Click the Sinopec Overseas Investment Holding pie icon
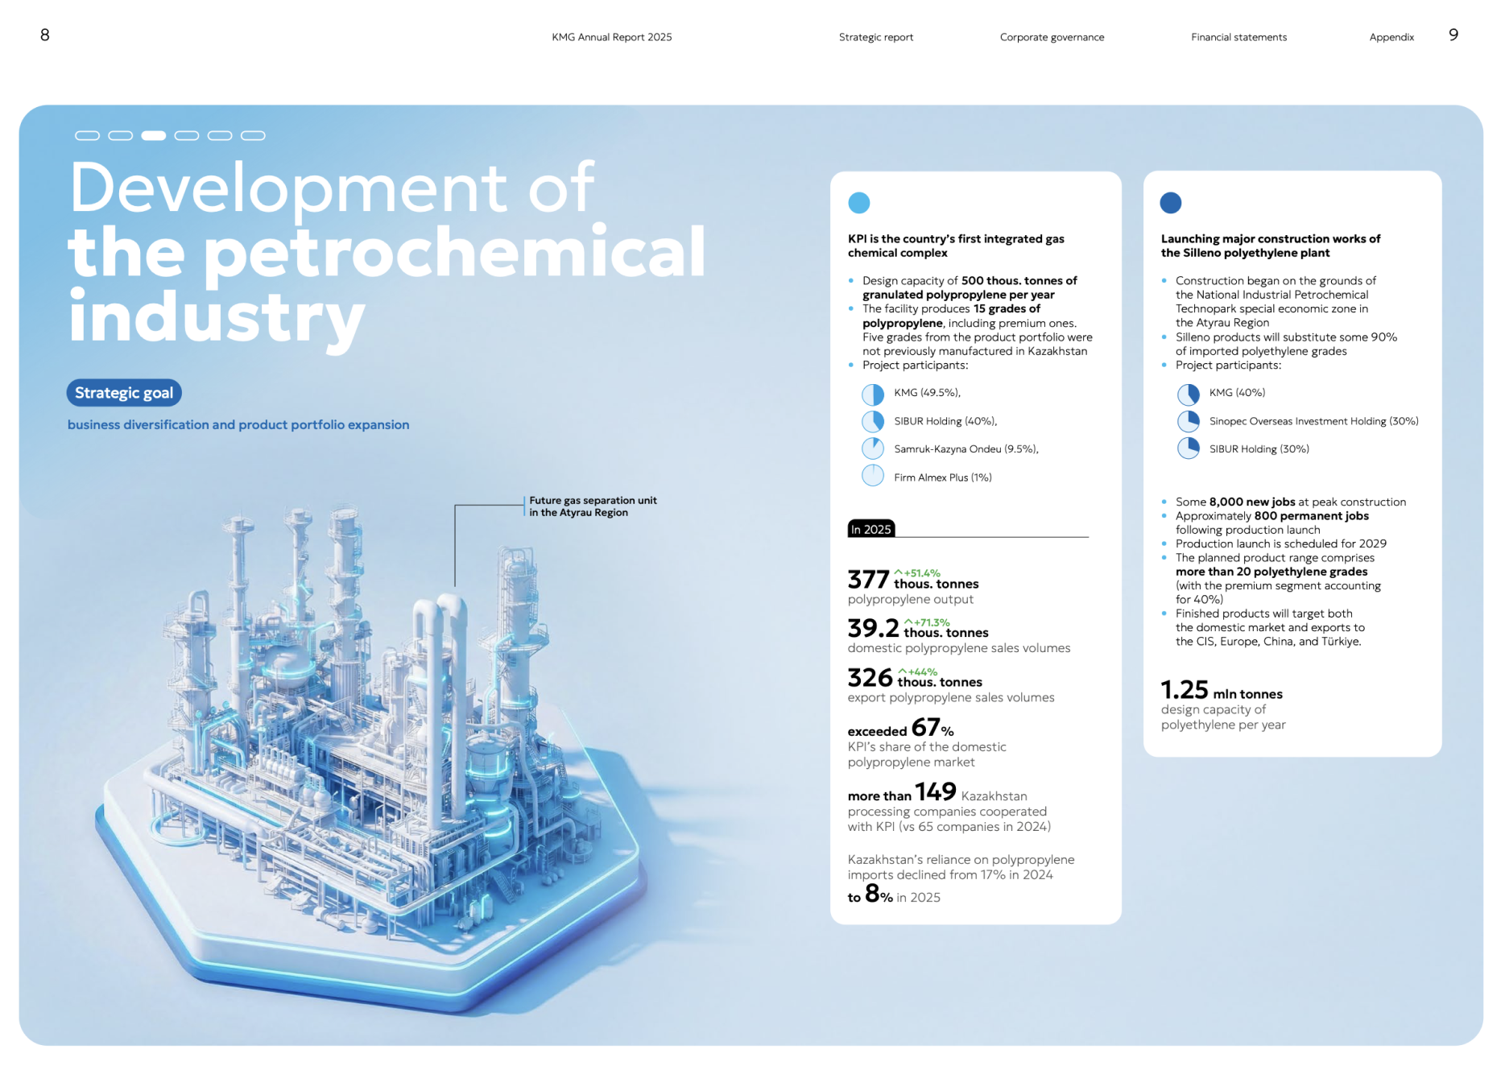This screenshot has width=1501, height=1066. [1189, 421]
